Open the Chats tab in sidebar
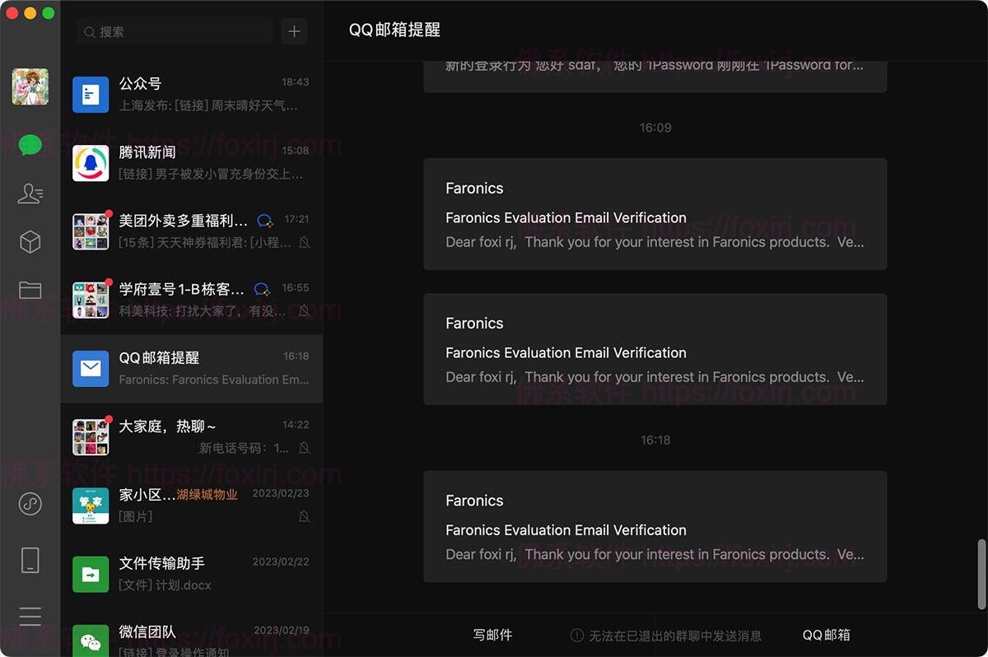Screen dimensions: 988x657 click(30, 146)
